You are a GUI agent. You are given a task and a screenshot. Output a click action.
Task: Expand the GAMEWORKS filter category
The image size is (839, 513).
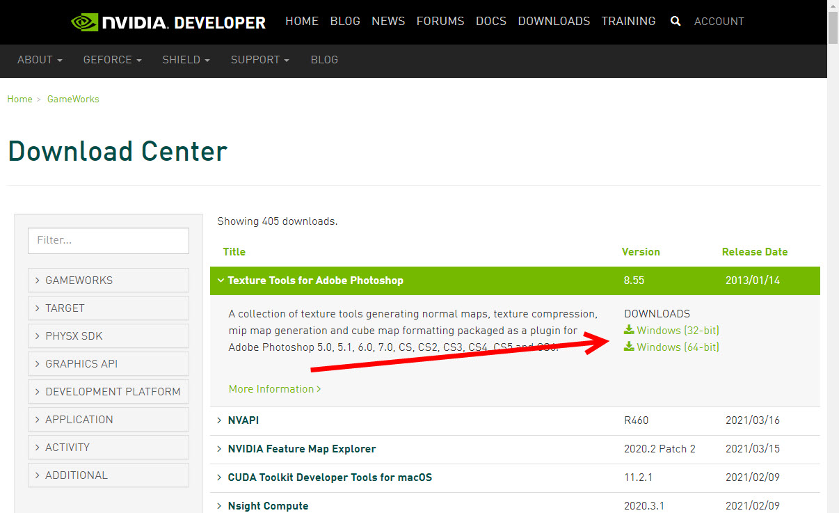109,280
